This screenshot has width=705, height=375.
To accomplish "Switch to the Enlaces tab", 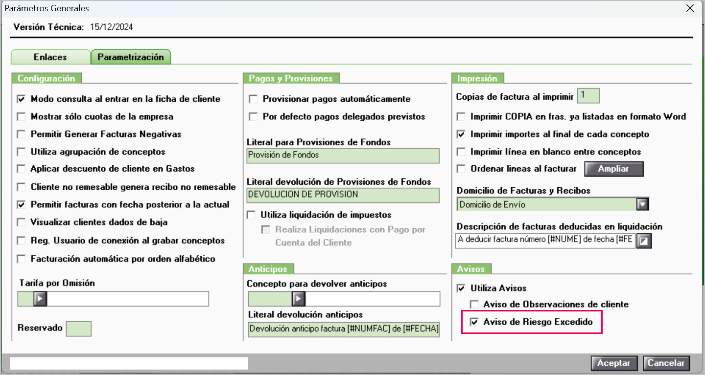I will 50,57.
